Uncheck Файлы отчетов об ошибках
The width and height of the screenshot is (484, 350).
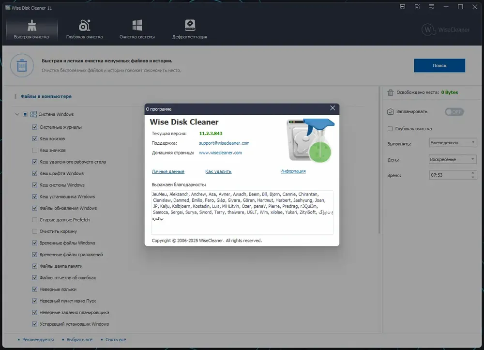[x=34, y=278]
